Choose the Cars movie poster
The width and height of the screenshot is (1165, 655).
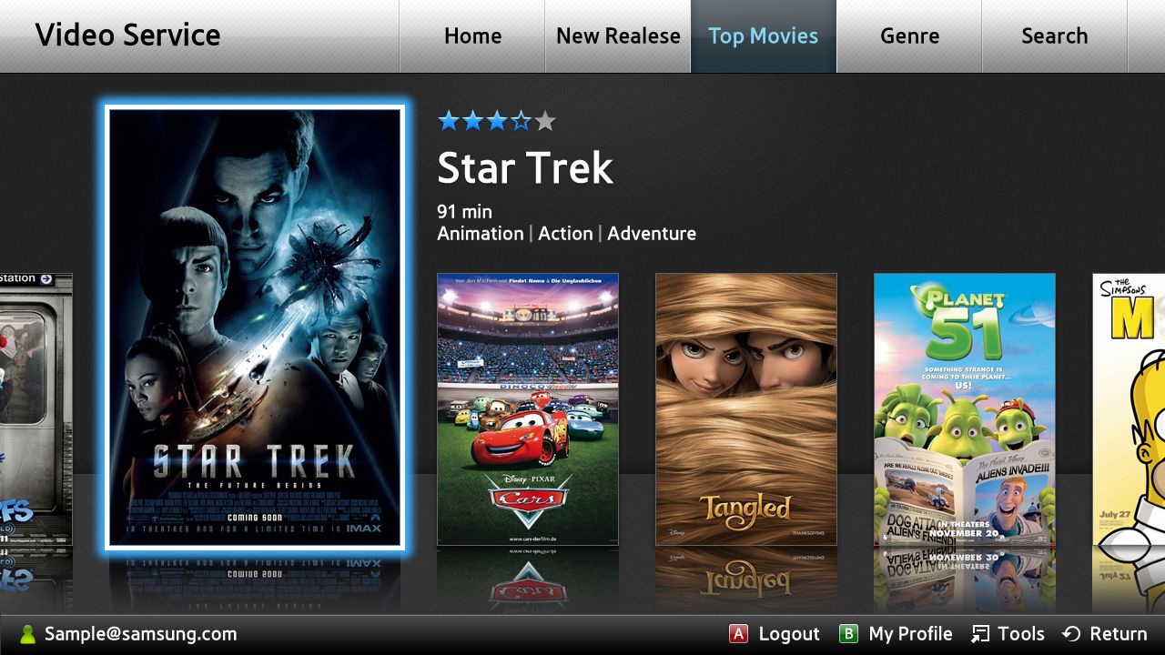tap(528, 409)
